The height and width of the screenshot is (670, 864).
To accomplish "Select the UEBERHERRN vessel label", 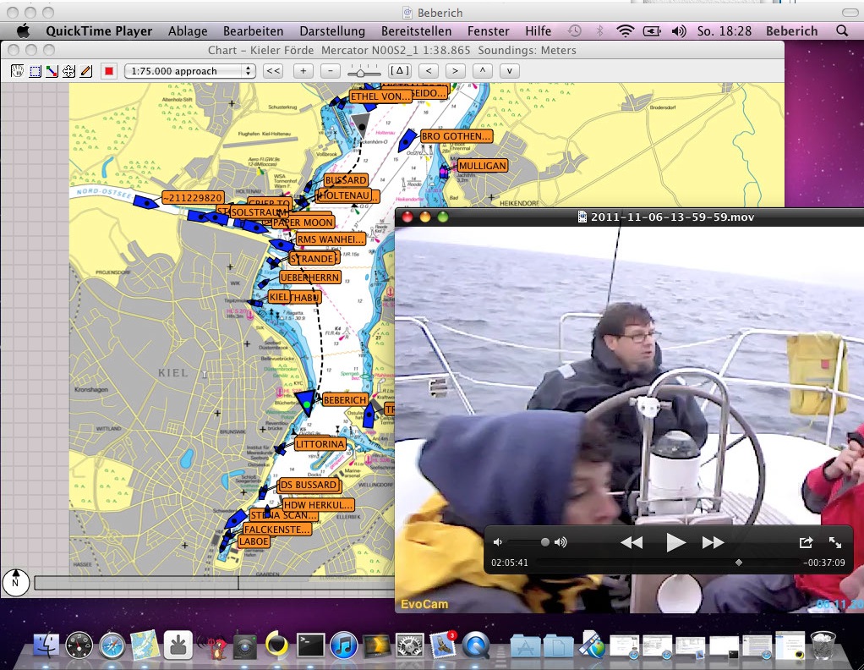I will [x=309, y=277].
